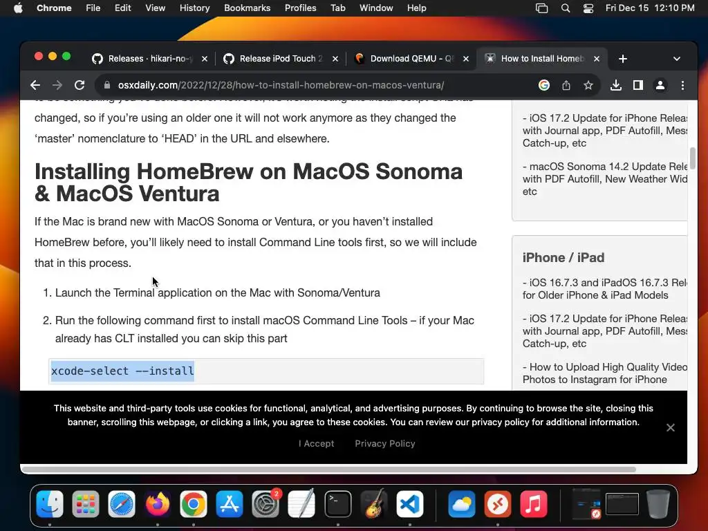
Task: Share this page via share icon
Action: [x=566, y=85]
